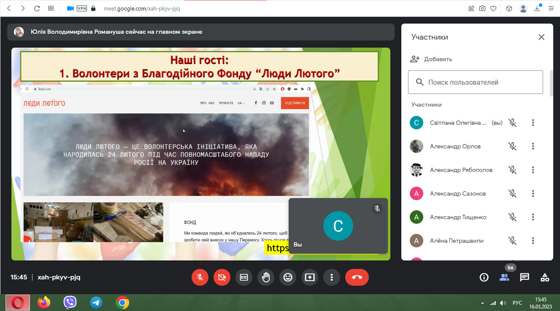Mute Александр Сазонов's microphone
The image size is (560, 311).
click(512, 193)
